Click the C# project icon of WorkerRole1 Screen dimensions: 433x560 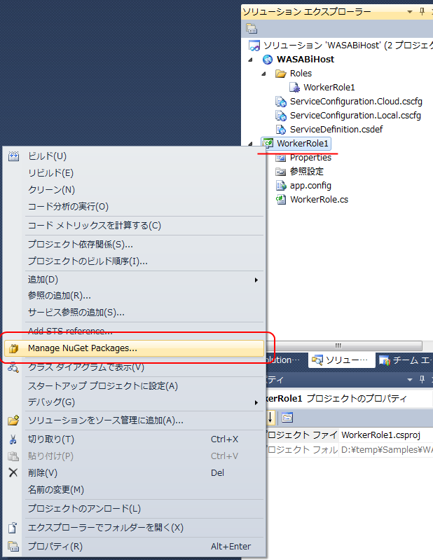pos(268,143)
